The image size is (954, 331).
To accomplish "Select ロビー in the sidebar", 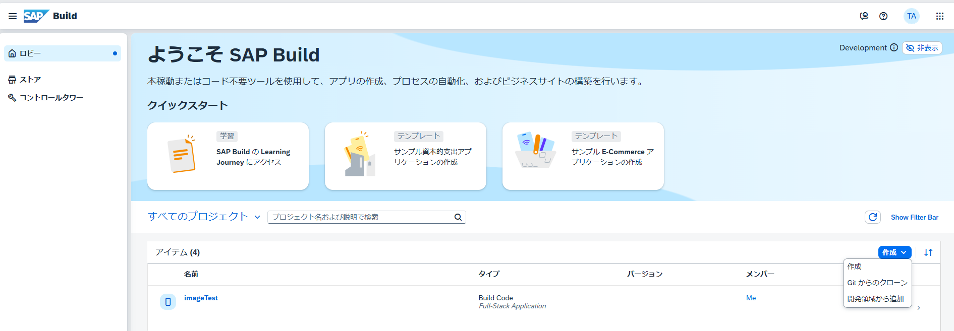I will (x=63, y=53).
